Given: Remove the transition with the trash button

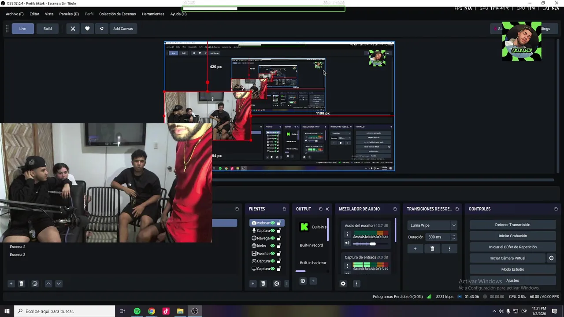Looking at the screenshot, I should (x=432, y=248).
